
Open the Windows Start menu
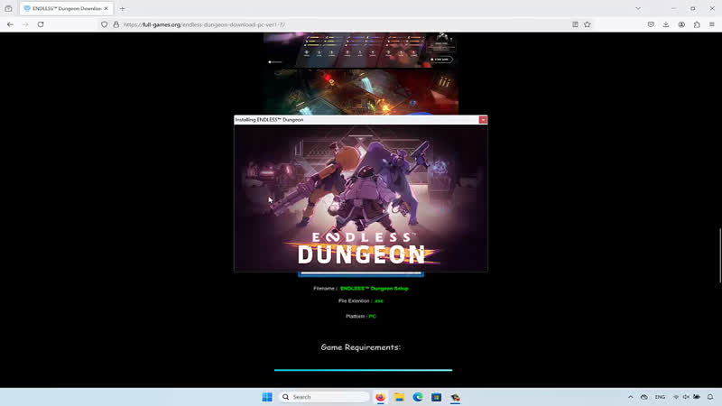point(267,397)
